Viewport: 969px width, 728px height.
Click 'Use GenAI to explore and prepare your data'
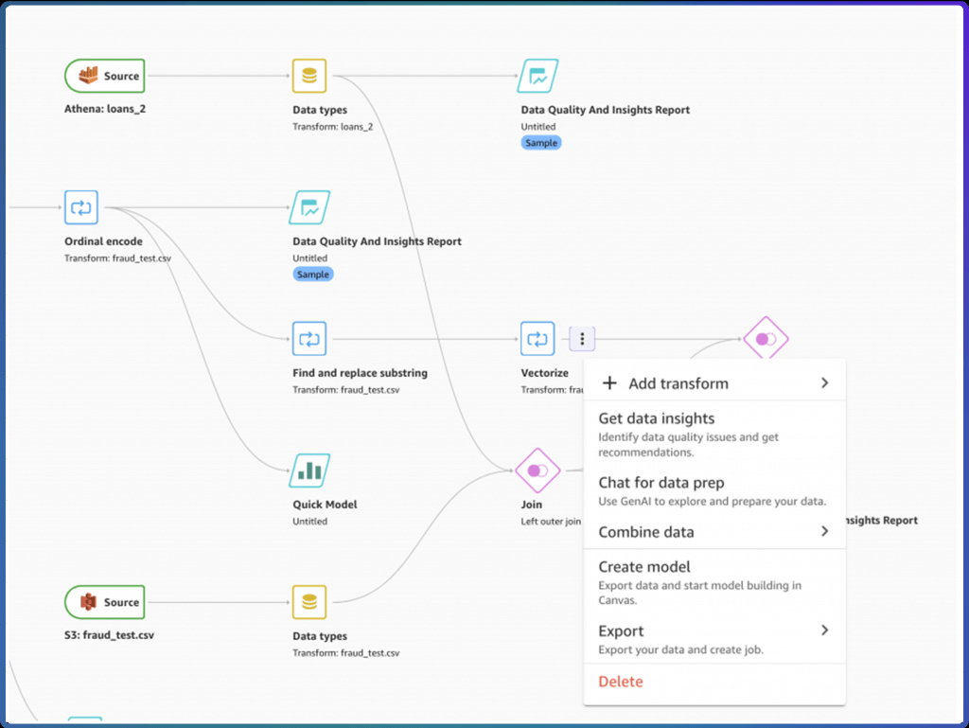tap(712, 501)
